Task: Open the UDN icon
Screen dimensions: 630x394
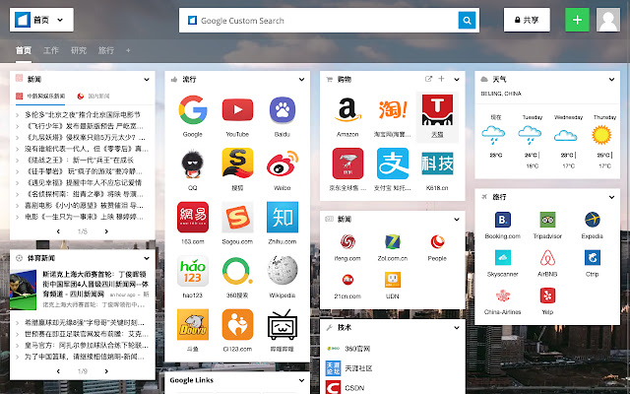Action: coord(393,280)
